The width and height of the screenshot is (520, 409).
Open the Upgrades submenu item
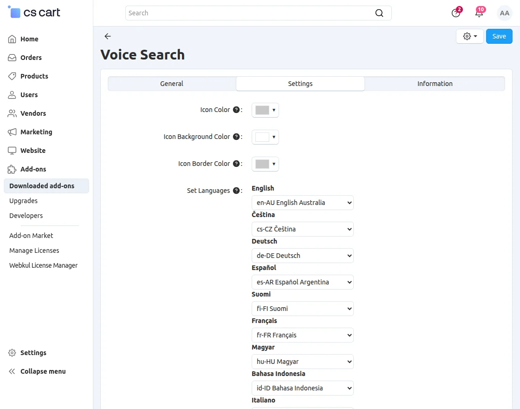23,201
